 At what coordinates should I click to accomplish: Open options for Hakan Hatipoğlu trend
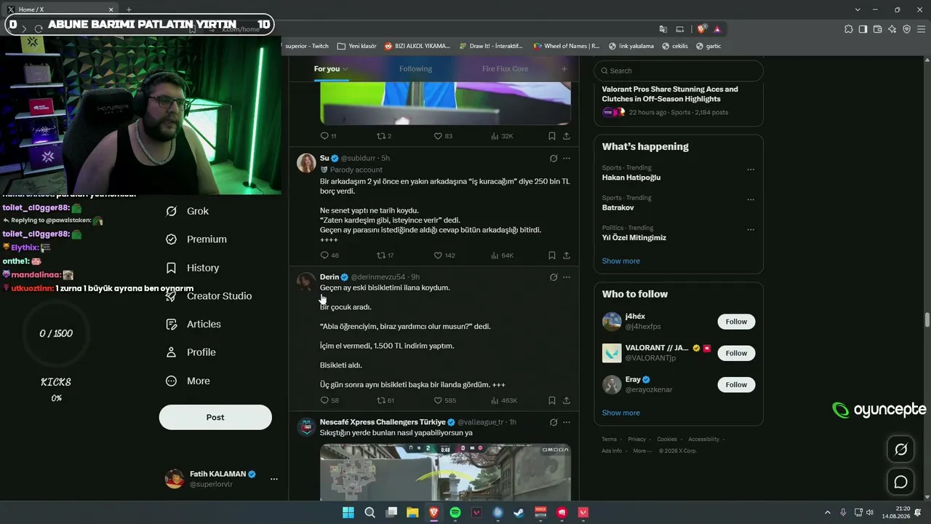pos(751,170)
